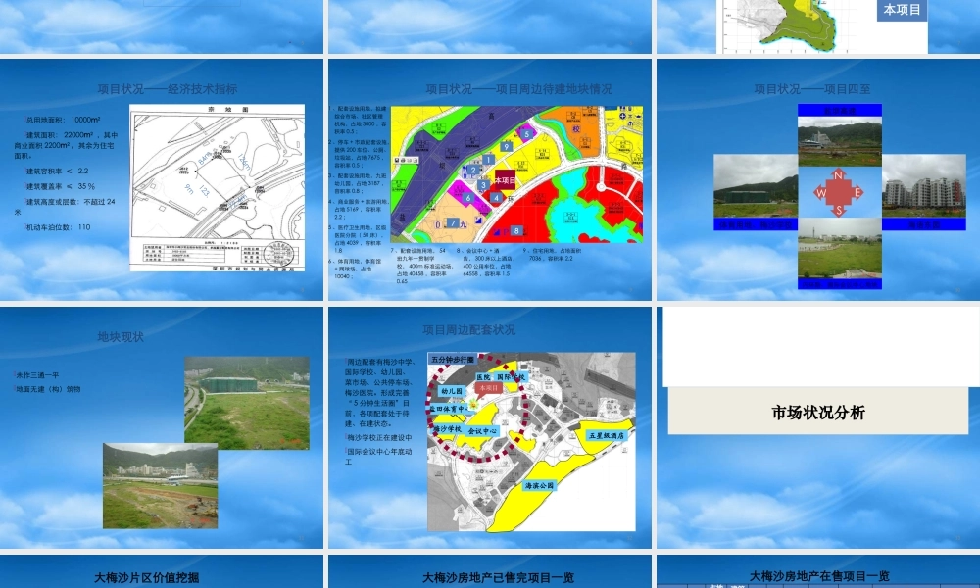The width and height of the screenshot is (980, 588).
Task: Click the 五星级酒店 label on the amenities map
Action: click(x=607, y=435)
